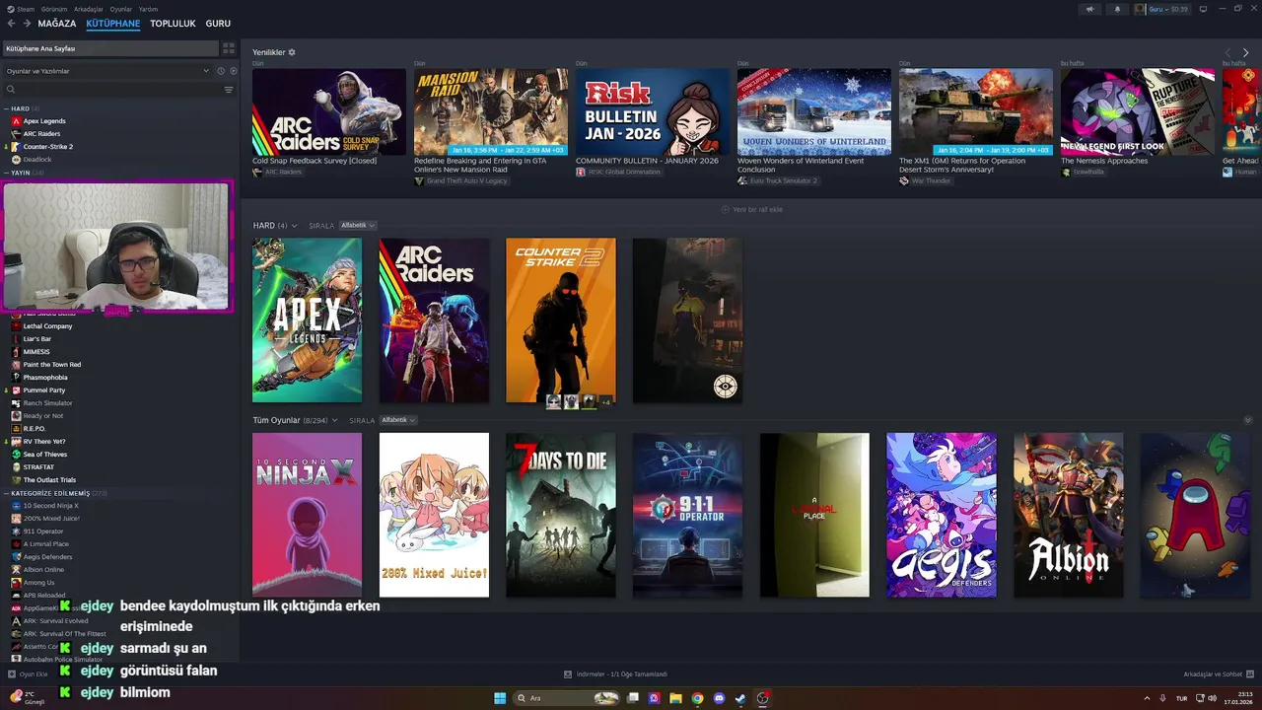Switch to the TOPLULUK tab
The width and height of the screenshot is (1262, 710).
[173, 23]
